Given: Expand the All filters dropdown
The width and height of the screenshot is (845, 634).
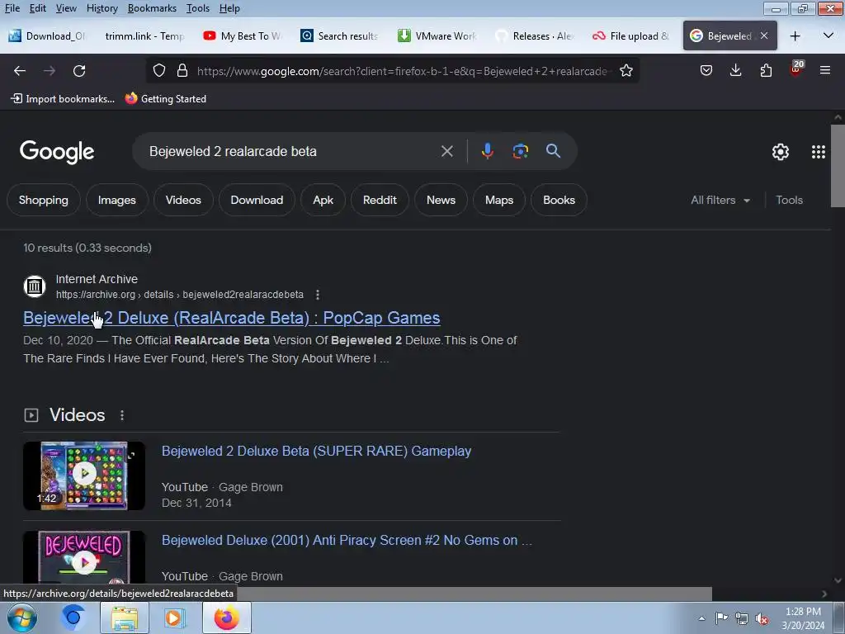Looking at the screenshot, I should (x=720, y=200).
